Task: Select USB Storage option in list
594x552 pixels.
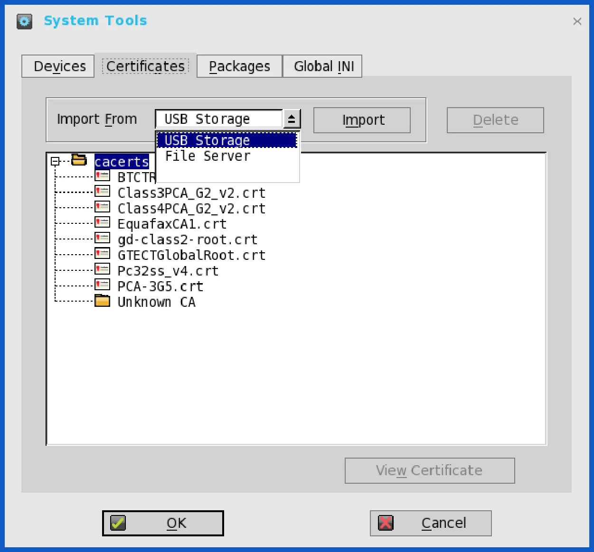Action: tap(227, 140)
